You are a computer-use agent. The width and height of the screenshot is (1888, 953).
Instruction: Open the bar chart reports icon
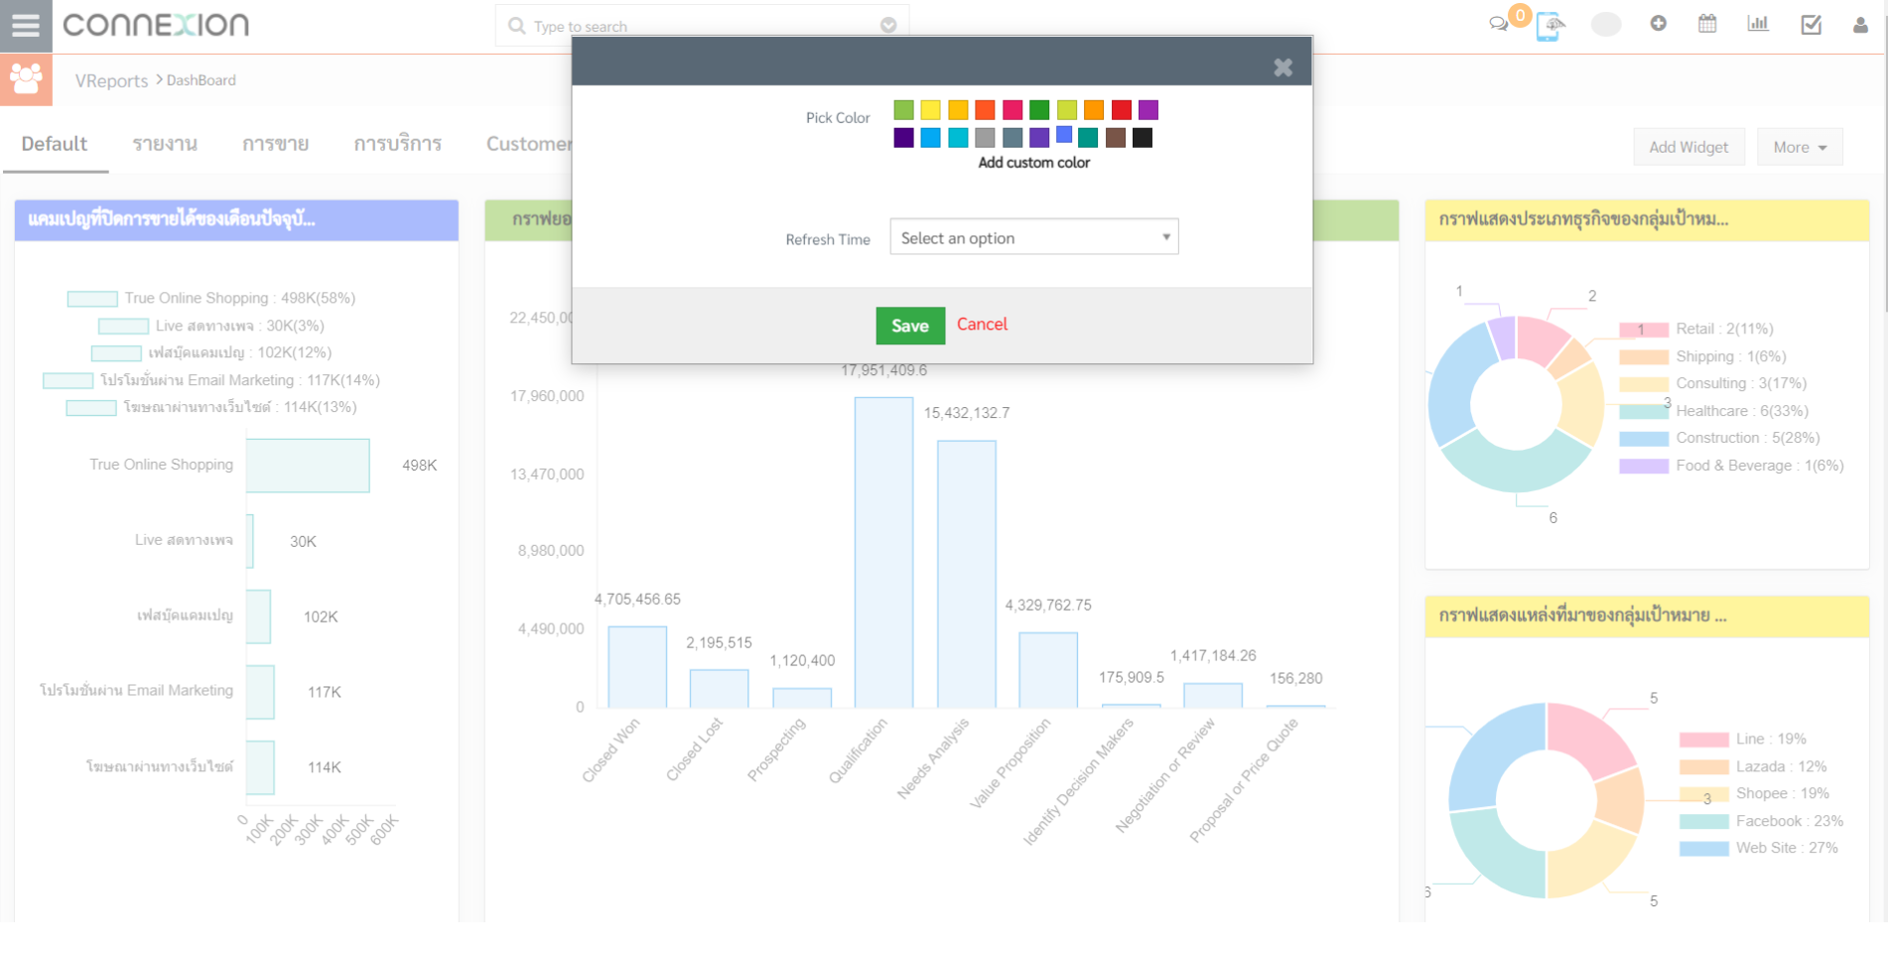pos(1758,24)
